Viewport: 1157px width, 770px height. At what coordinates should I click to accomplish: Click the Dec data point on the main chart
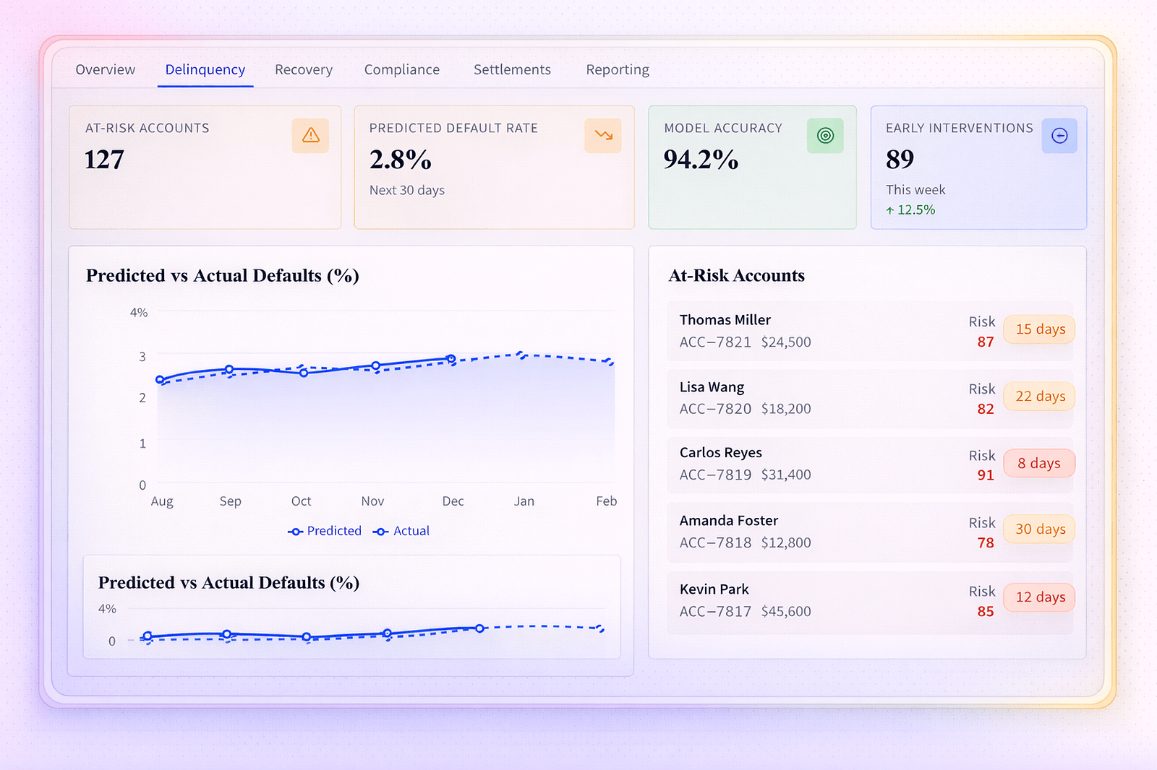(x=451, y=358)
